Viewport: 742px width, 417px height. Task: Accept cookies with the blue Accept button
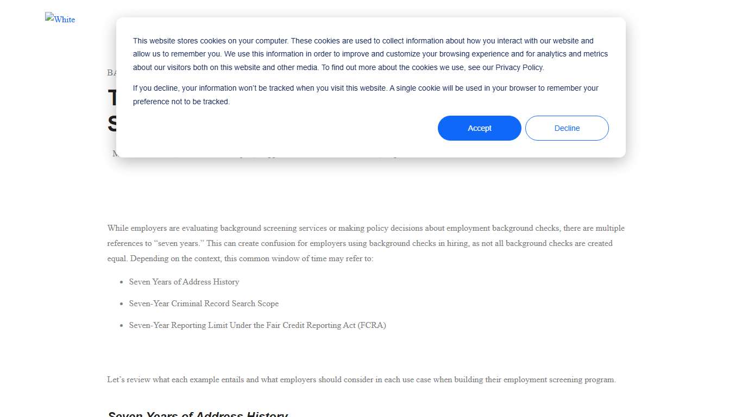480,128
